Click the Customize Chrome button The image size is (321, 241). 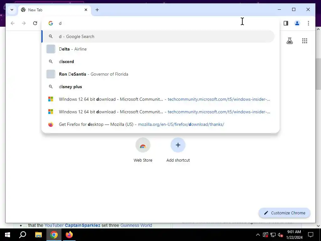285,213
